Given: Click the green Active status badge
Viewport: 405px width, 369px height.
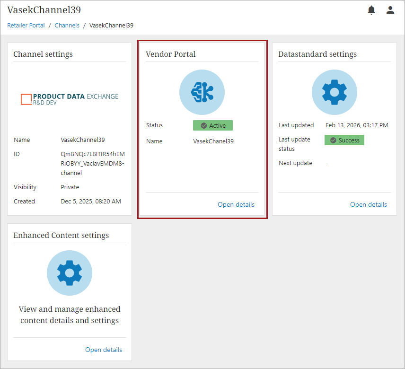Looking at the screenshot, I should click(213, 125).
